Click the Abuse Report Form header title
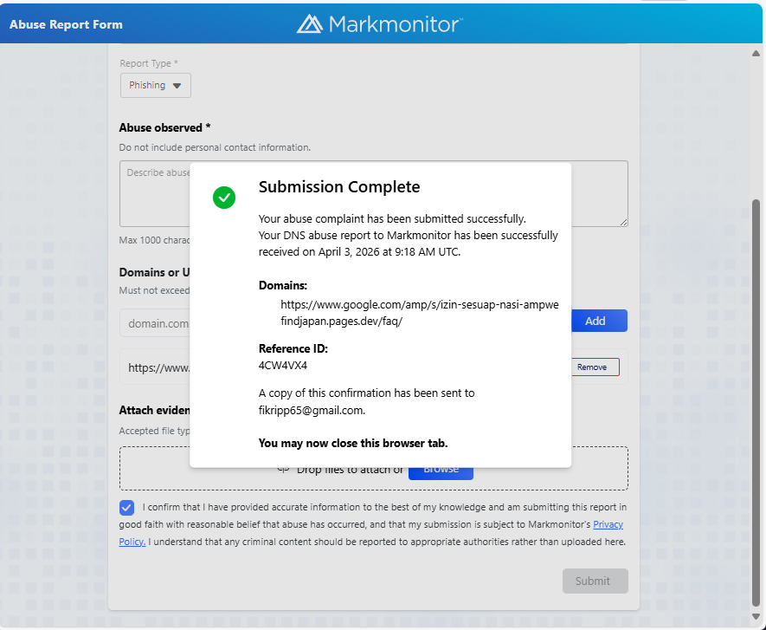Image resolution: width=766 pixels, height=630 pixels. click(x=66, y=24)
